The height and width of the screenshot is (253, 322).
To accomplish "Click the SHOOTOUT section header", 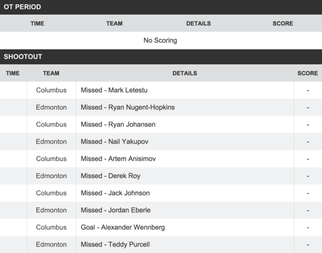I will click(x=161, y=57).
